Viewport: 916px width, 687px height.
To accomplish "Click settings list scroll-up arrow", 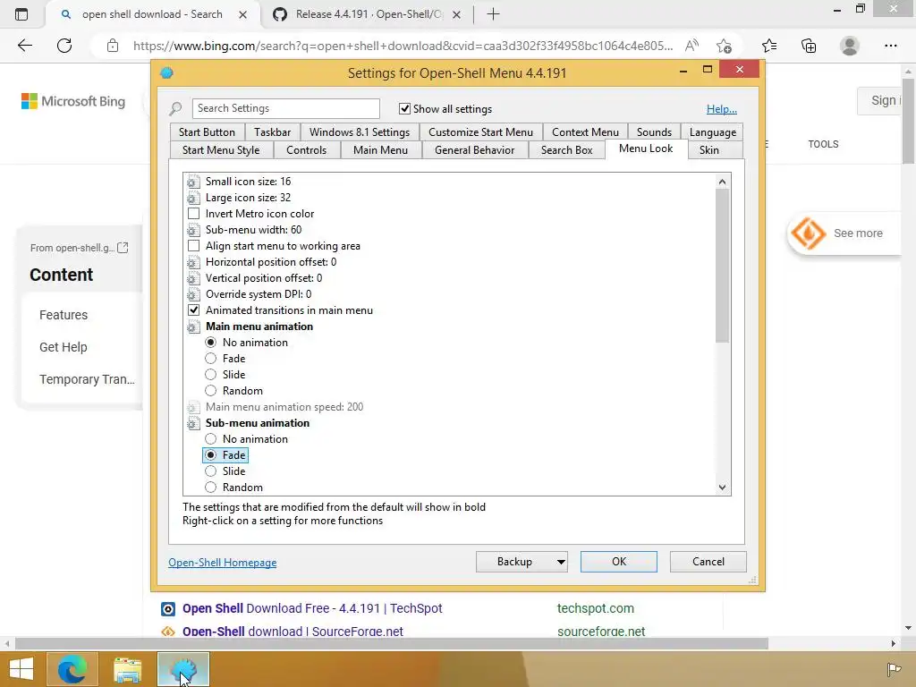I will [x=723, y=182].
